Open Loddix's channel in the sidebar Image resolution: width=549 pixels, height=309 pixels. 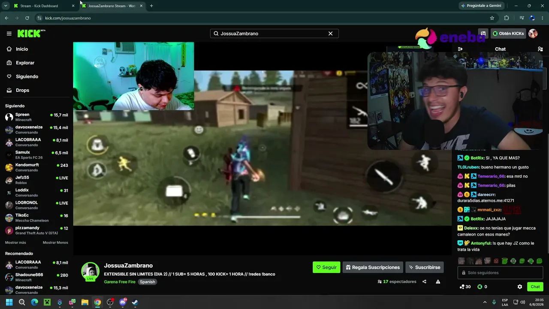point(36,193)
